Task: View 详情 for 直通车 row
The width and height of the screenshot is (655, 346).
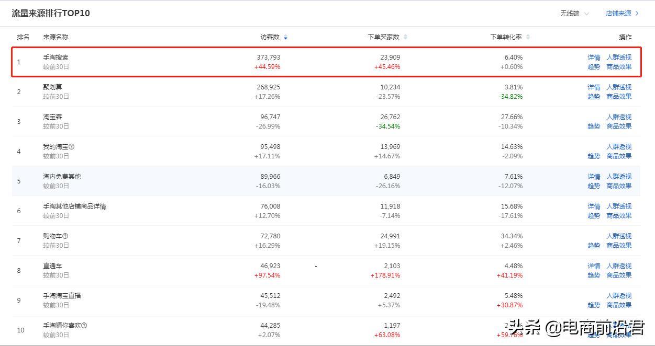Action: (594, 266)
